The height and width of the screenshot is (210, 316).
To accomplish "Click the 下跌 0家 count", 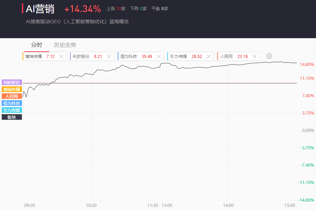I will click(x=139, y=9).
